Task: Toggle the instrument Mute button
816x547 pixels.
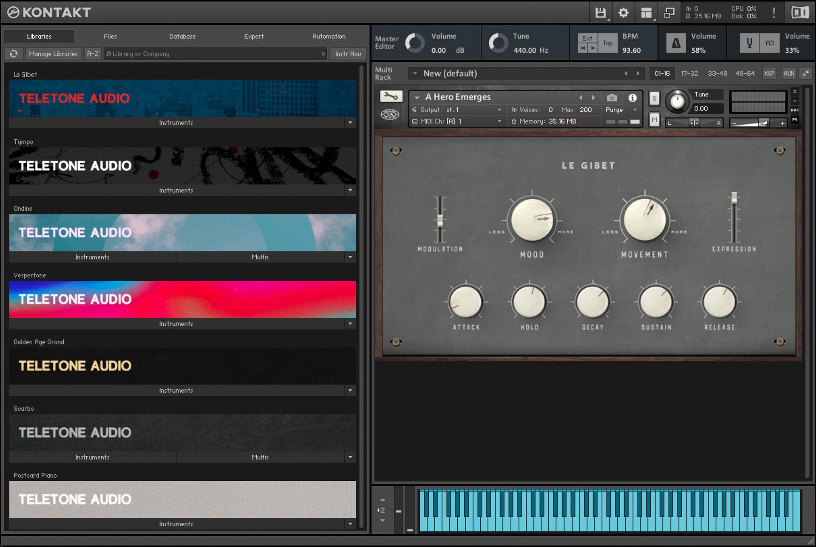Action: pos(654,120)
